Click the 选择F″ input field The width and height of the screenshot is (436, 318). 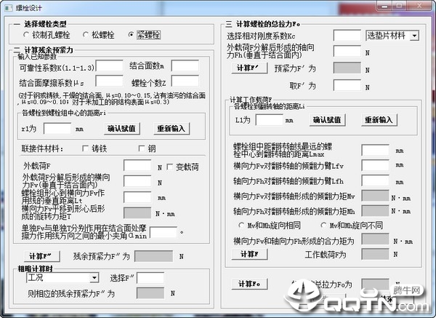(x=150, y=278)
